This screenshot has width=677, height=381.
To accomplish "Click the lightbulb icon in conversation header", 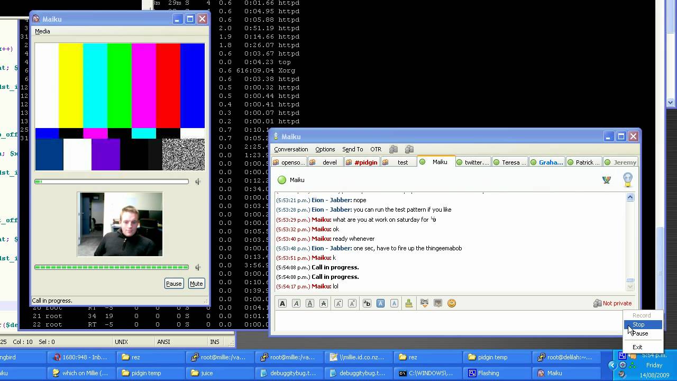I will point(628,180).
